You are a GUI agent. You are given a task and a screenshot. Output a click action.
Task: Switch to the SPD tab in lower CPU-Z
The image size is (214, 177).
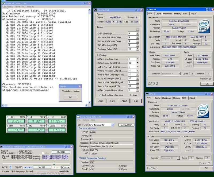(x=184, y=98)
